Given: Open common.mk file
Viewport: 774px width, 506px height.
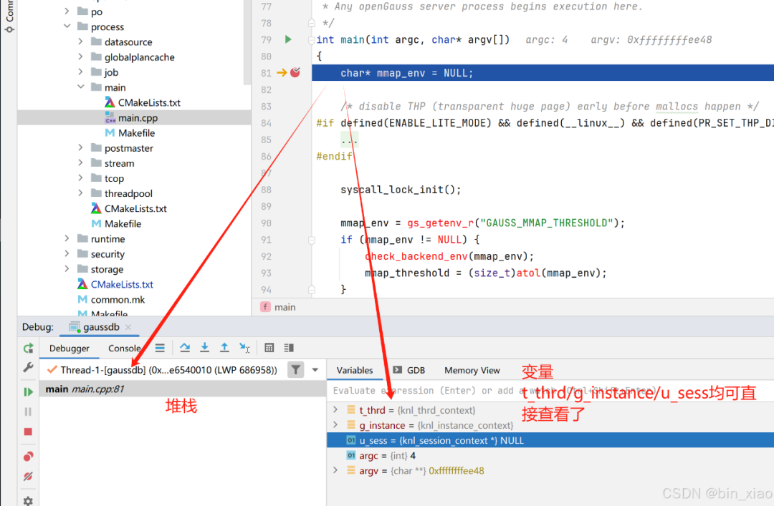Looking at the screenshot, I should point(118,299).
